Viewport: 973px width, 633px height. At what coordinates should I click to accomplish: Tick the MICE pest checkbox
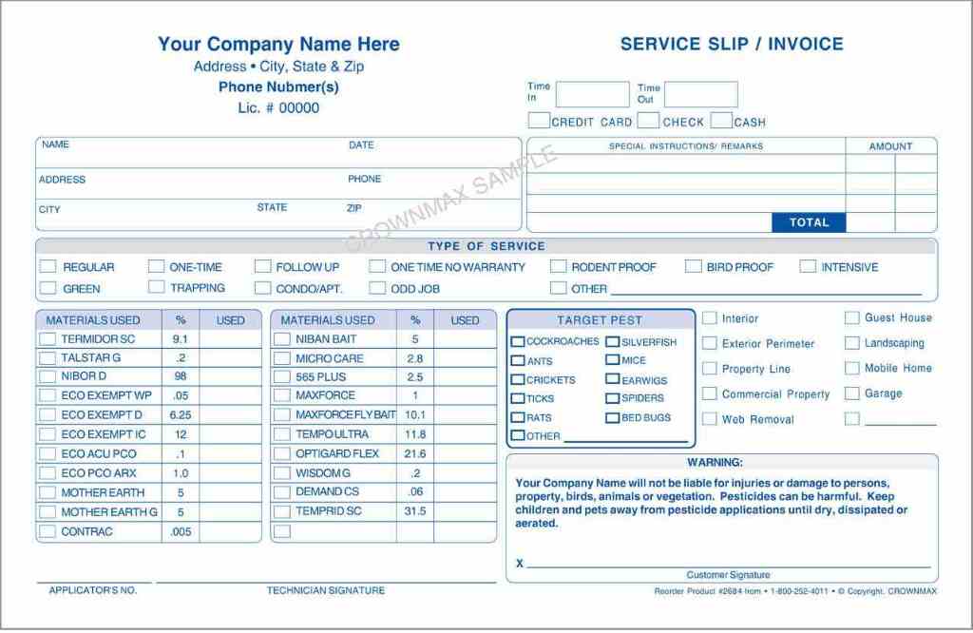[x=613, y=359]
